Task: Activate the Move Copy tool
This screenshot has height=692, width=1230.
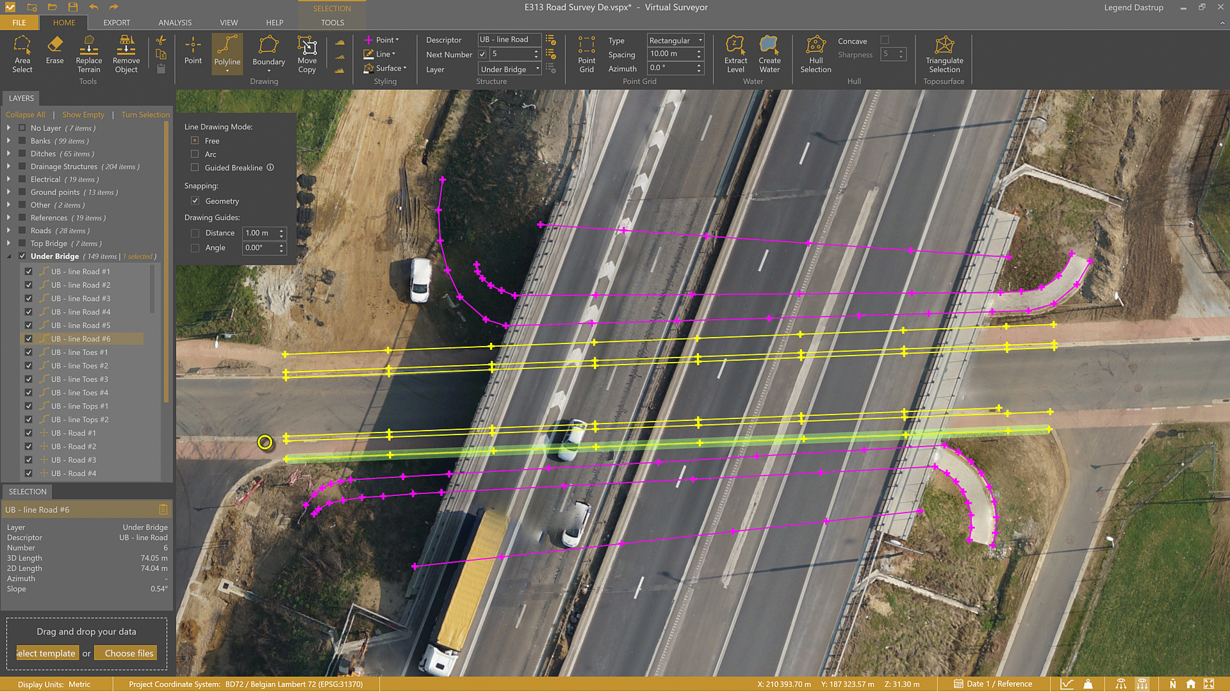Action: (x=307, y=54)
